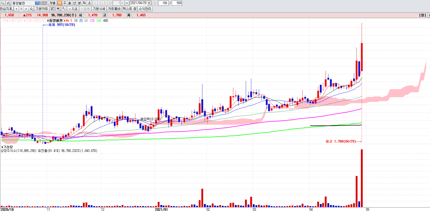Image resolution: width=430 pixels, height=211 pixels.
Task: Click the 동양철관 chart legend label
Action: [x=56, y=21]
